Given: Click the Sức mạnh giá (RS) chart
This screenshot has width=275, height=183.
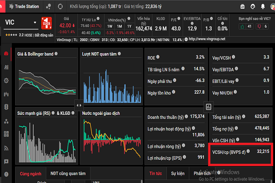Looking at the screenshot, I should click(47, 141).
